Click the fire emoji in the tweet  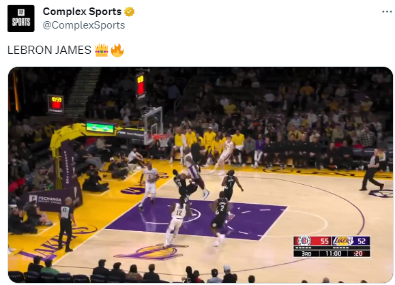[x=117, y=50]
